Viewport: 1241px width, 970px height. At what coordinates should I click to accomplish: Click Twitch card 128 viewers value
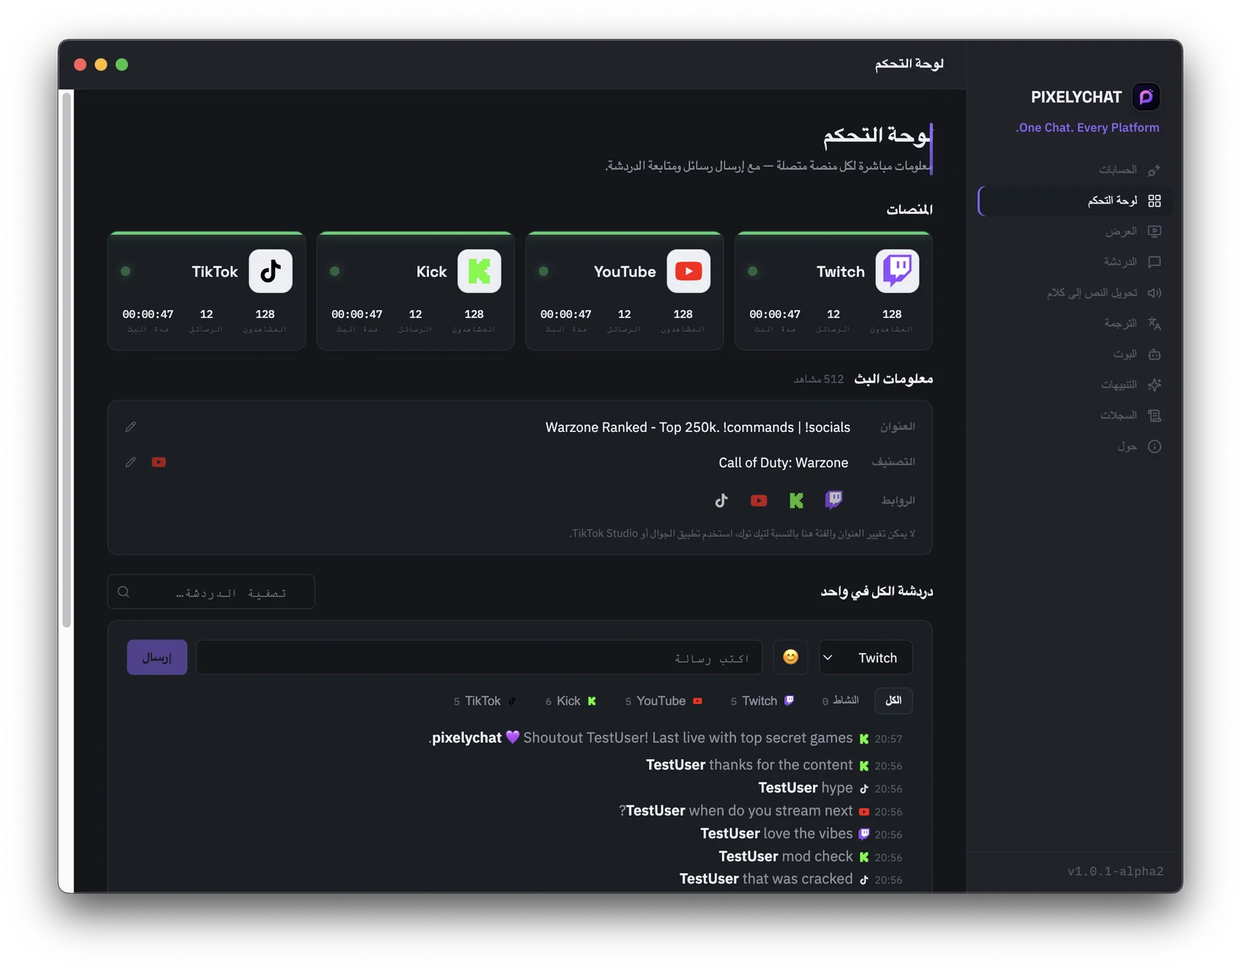click(892, 314)
